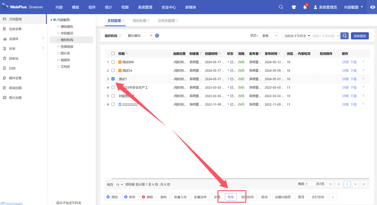Image resolution: width=377 pixels, height=205 pixels.
Task: Click the shirt-shaped theme icon
Action: 294,7
